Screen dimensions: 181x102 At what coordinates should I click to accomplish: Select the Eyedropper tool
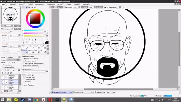click(x=36, y=43)
